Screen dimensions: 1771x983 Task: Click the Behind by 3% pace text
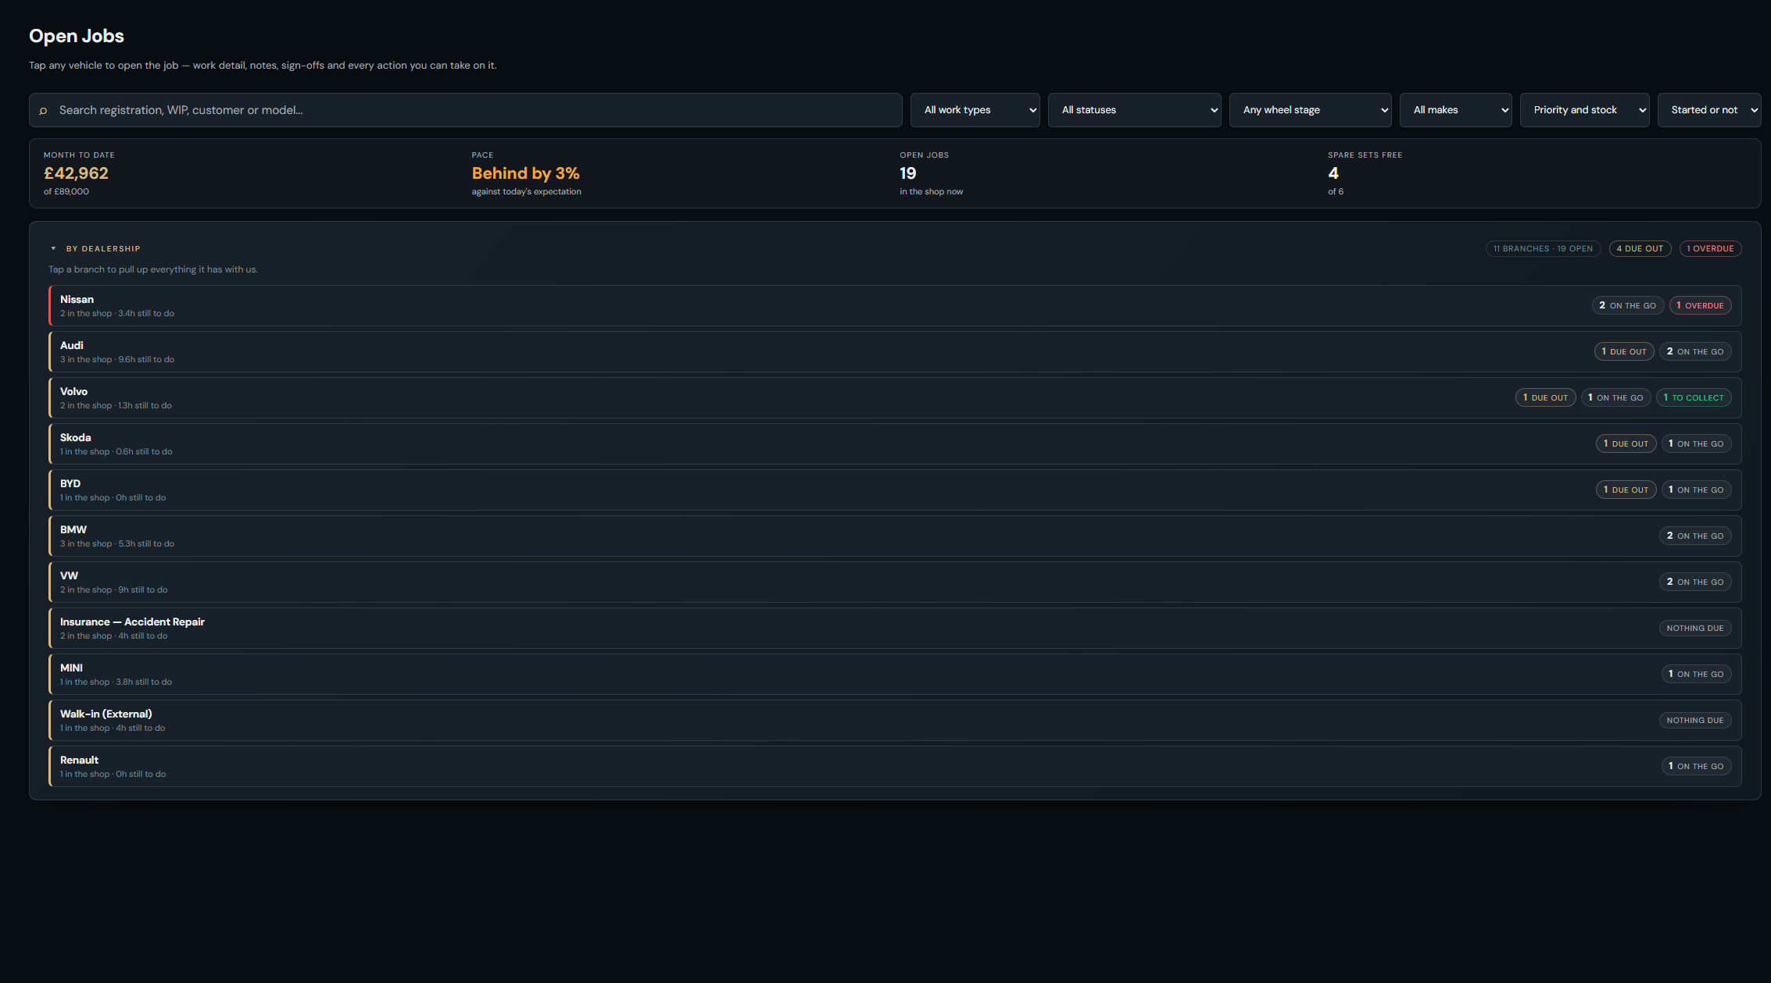click(x=525, y=173)
